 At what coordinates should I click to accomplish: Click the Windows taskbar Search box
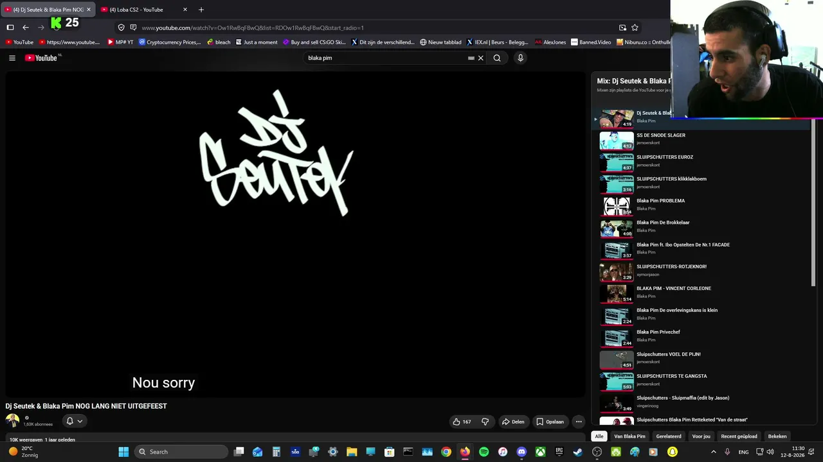coord(181,452)
